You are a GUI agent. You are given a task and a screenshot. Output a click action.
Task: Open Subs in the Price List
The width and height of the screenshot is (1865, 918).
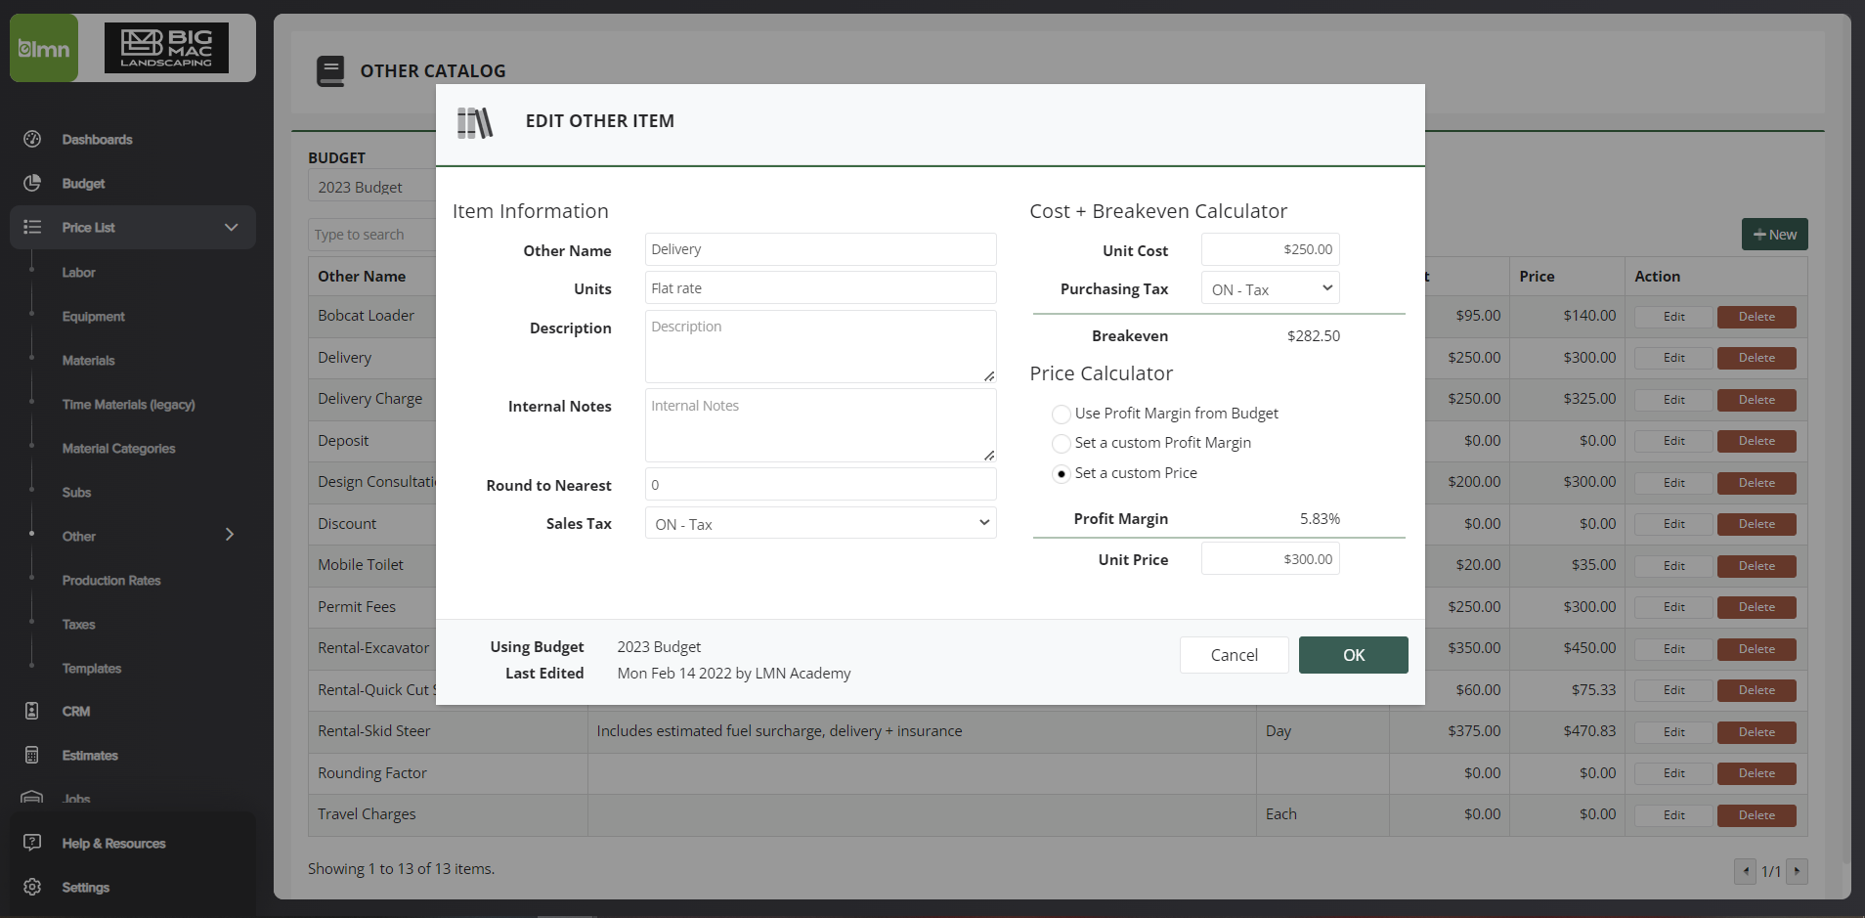pos(76,492)
